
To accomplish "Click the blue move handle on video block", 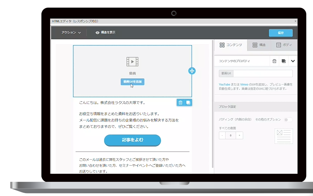I will (192, 71).
